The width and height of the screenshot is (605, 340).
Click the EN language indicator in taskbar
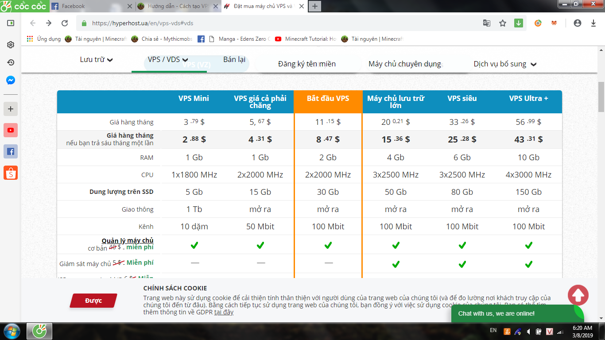(493, 331)
